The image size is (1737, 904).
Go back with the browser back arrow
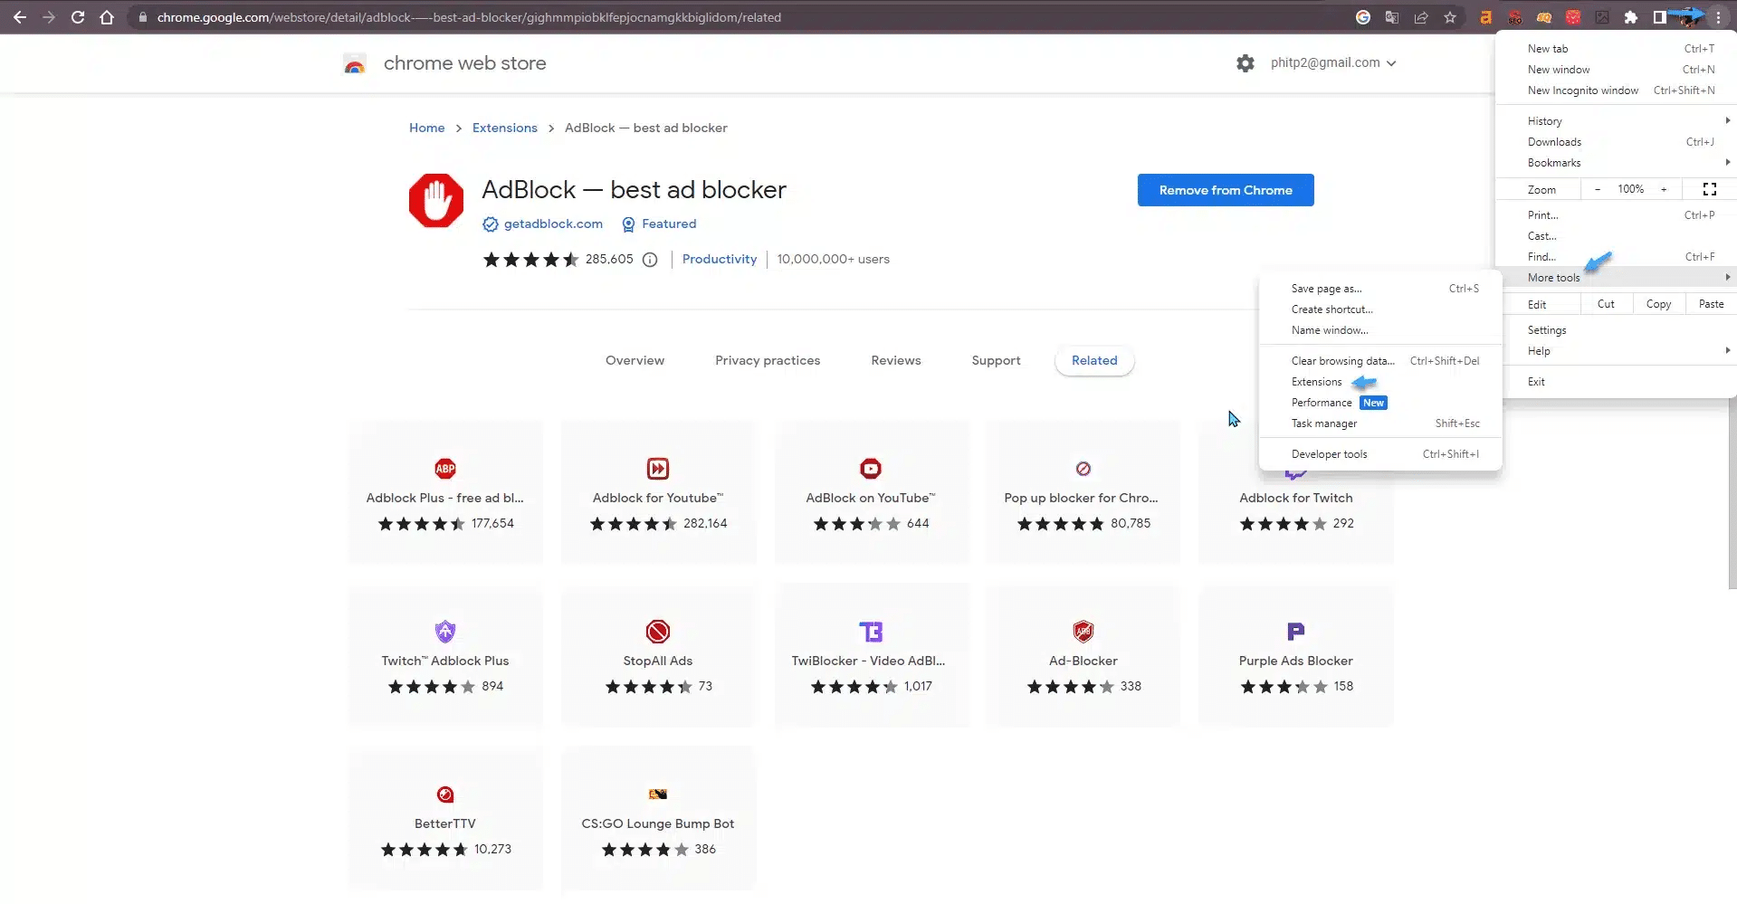pyautogui.click(x=19, y=17)
